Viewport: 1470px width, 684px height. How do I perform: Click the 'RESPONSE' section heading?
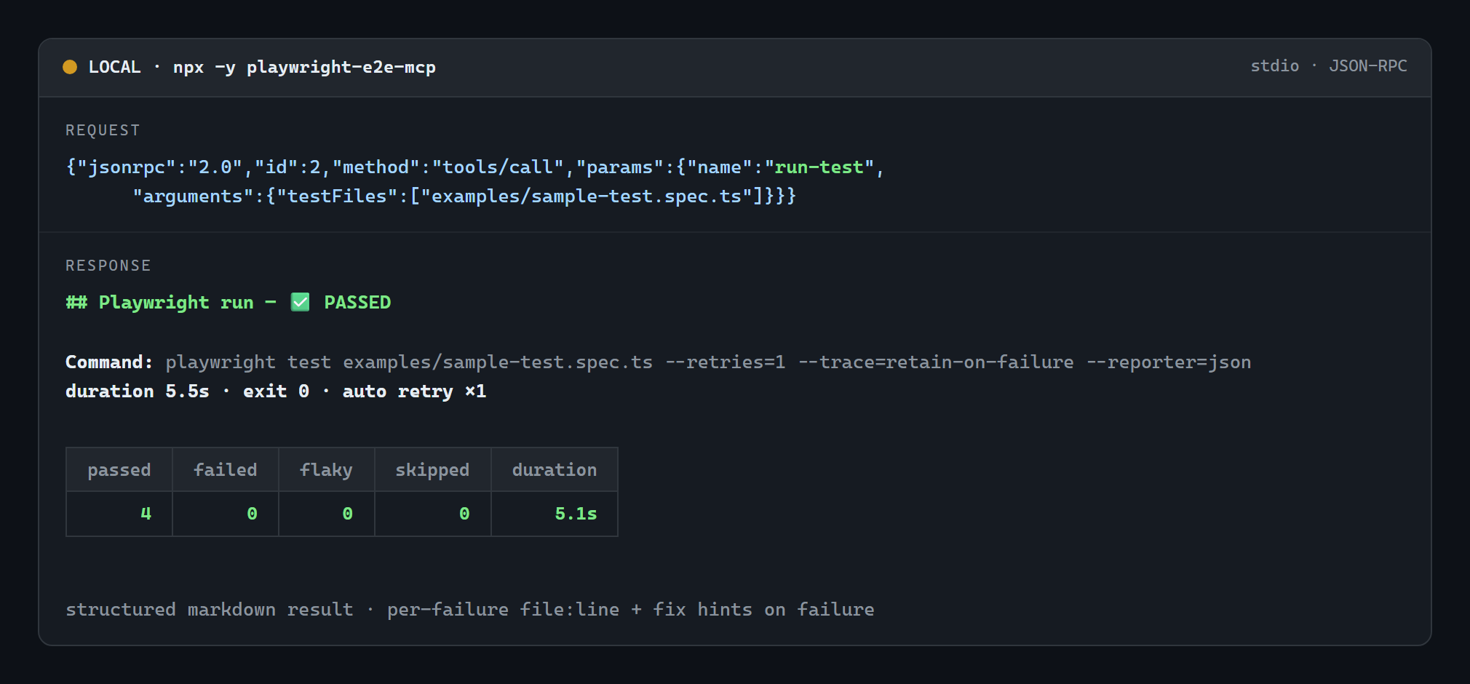pyautogui.click(x=108, y=266)
